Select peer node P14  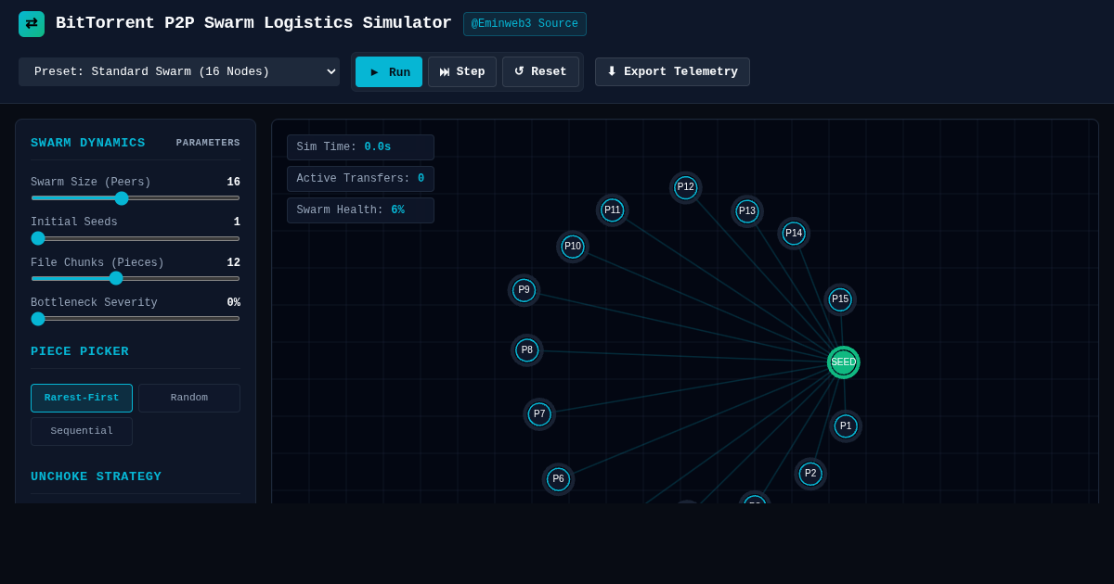(794, 234)
